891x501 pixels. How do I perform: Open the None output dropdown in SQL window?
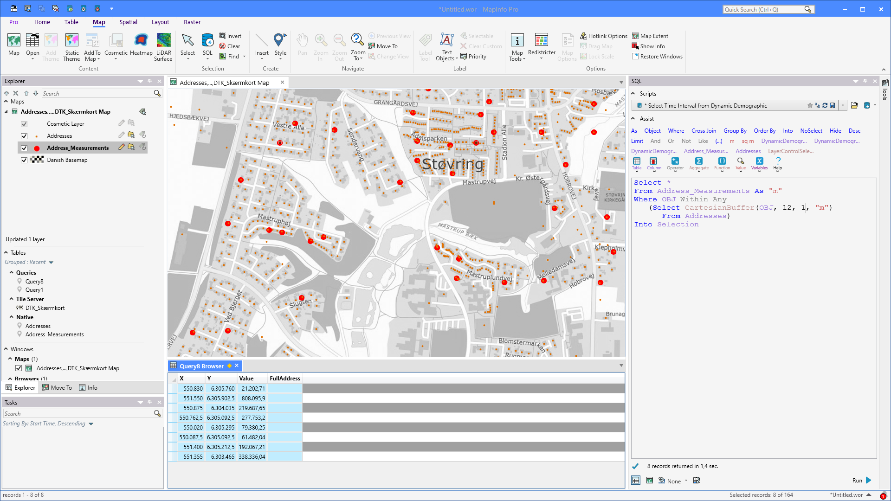686,481
